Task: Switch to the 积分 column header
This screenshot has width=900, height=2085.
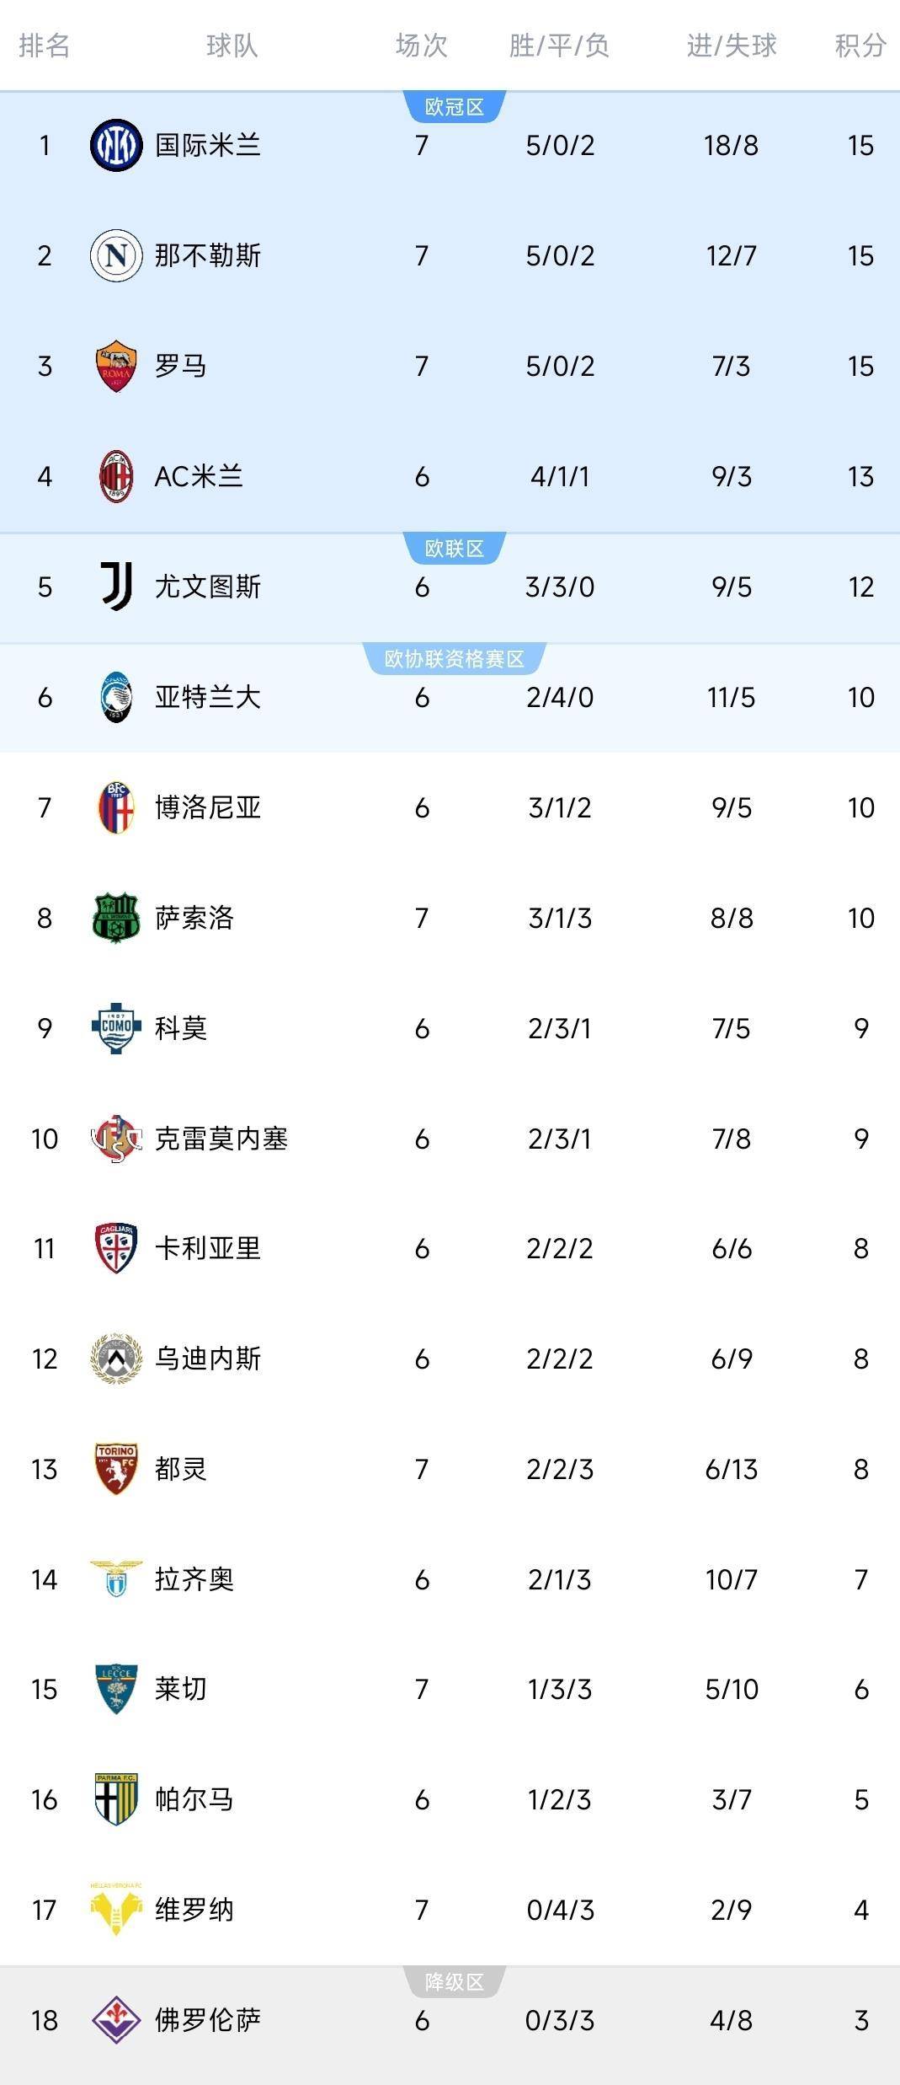Action: click(x=860, y=48)
